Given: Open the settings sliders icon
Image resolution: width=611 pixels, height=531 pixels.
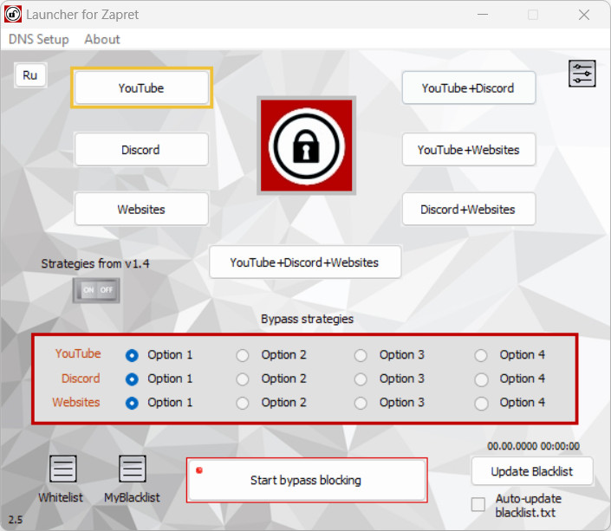Looking at the screenshot, I should coord(582,74).
